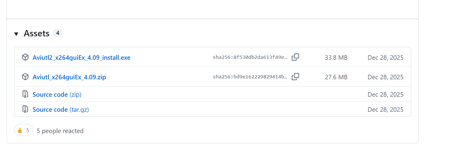
Task: Click the sha256:bd9e162229829414b hash text
Action: coord(250,77)
